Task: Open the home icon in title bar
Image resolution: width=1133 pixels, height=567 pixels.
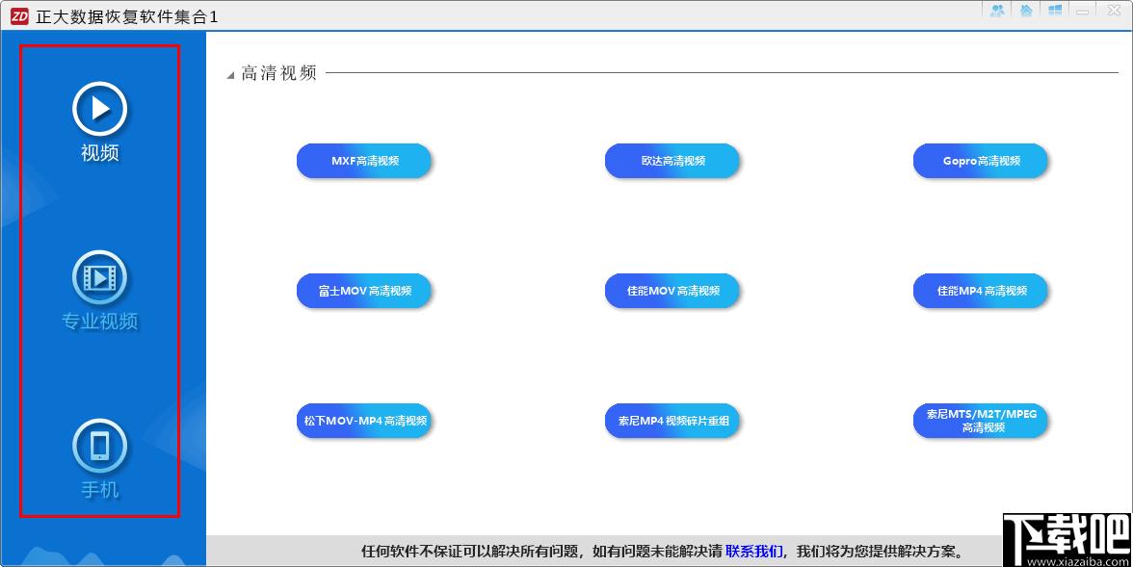Action: pos(1026,11)
